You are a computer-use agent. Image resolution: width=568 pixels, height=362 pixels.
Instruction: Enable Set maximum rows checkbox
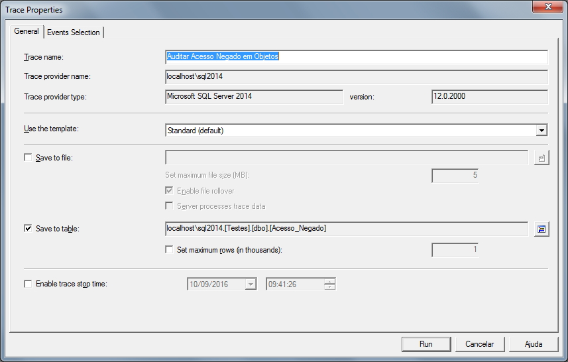[169, 249]
